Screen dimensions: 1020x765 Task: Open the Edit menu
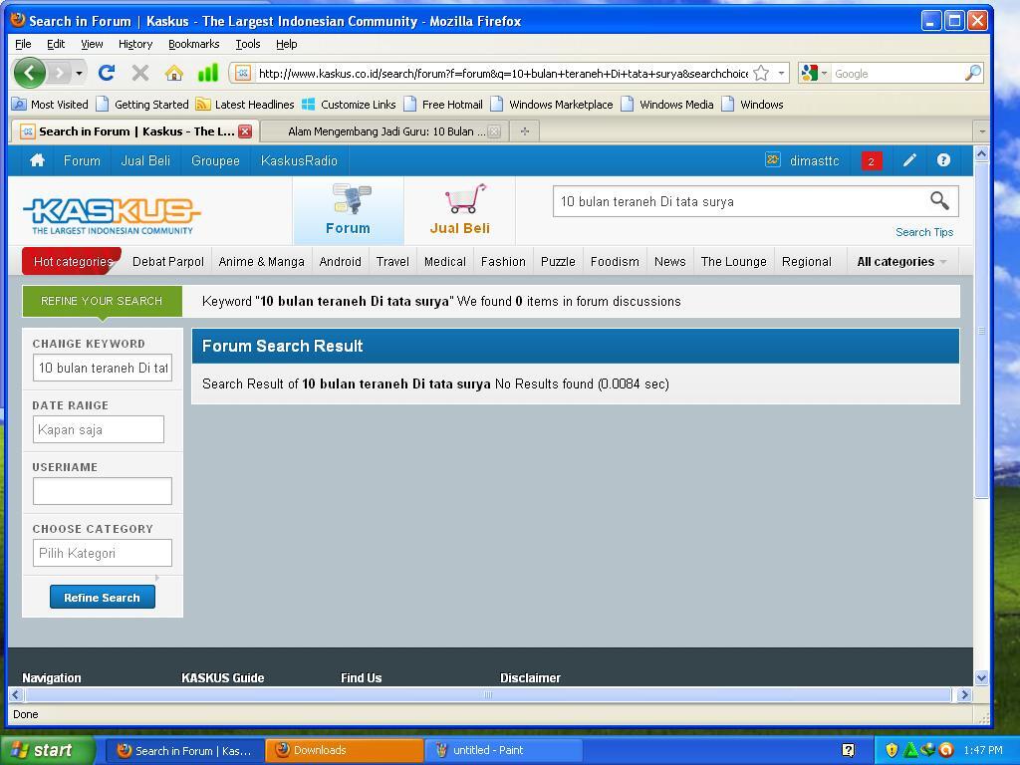click(56, 44)
